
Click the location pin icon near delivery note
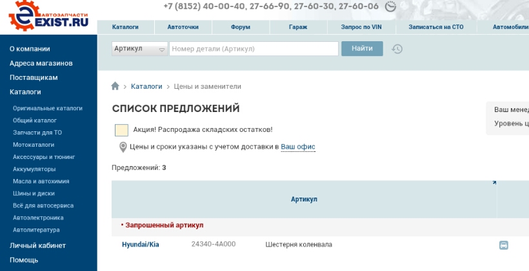click(x=123, y=147)
